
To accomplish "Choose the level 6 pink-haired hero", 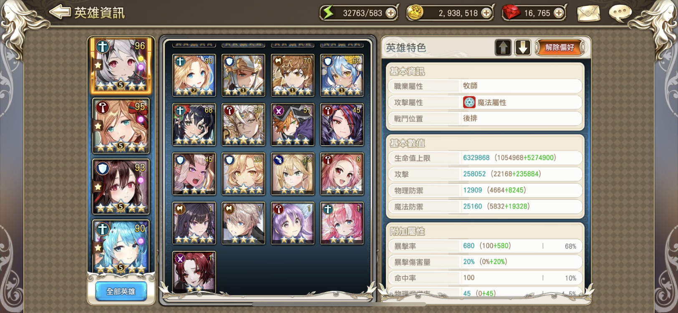I will coord(342,174).
